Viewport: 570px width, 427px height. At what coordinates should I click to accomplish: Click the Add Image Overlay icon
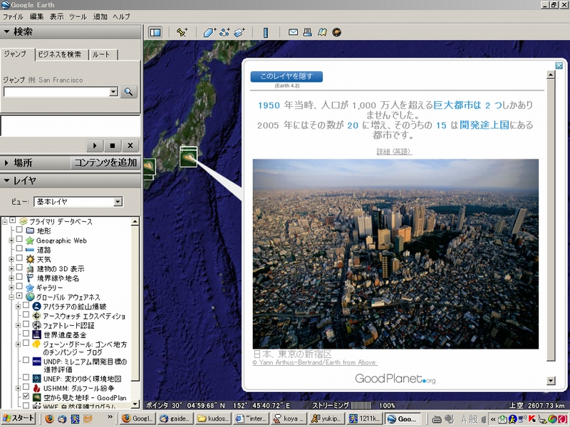click(x=239, y=32)
